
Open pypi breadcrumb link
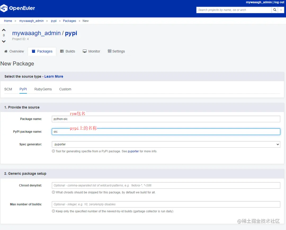pyautogui.click(x=53, y=21)
